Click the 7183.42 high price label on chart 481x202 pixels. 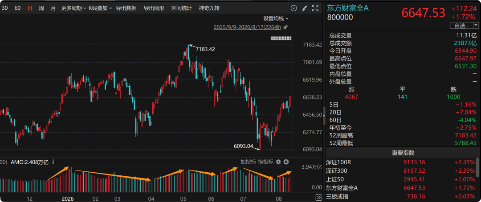(205, 49)
